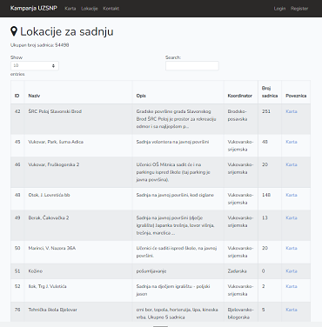Open Karta link for Tehnička škola Bjelovar
Image resolution: width=322 pixels, height=327 pixels.
pyautogui.click(x=292, y=310)
